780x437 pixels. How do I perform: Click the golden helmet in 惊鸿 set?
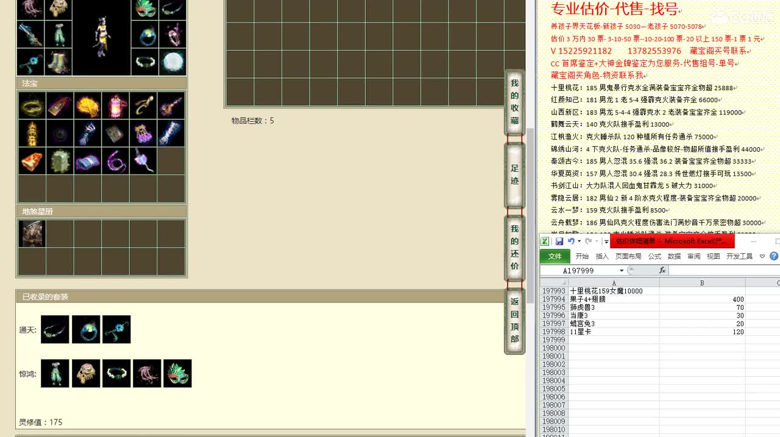(86, 373)
